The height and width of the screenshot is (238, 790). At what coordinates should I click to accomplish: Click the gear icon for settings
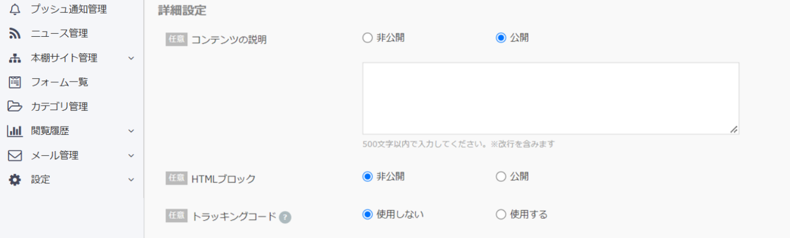[15, 180]
